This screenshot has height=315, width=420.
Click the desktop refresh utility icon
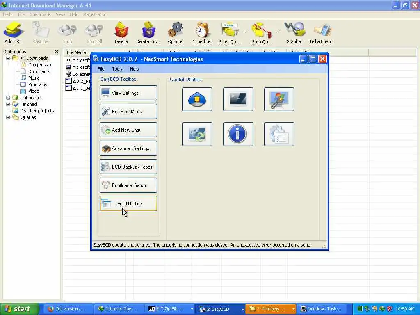click(197, 134)
